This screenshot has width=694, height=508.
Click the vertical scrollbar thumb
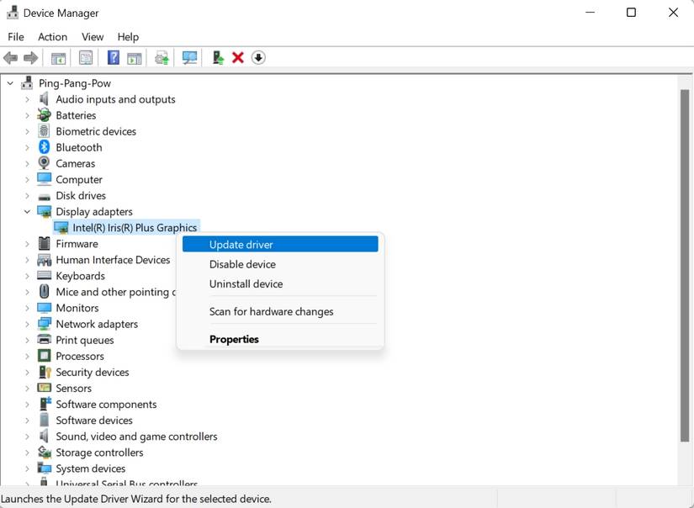click(685, 266)
